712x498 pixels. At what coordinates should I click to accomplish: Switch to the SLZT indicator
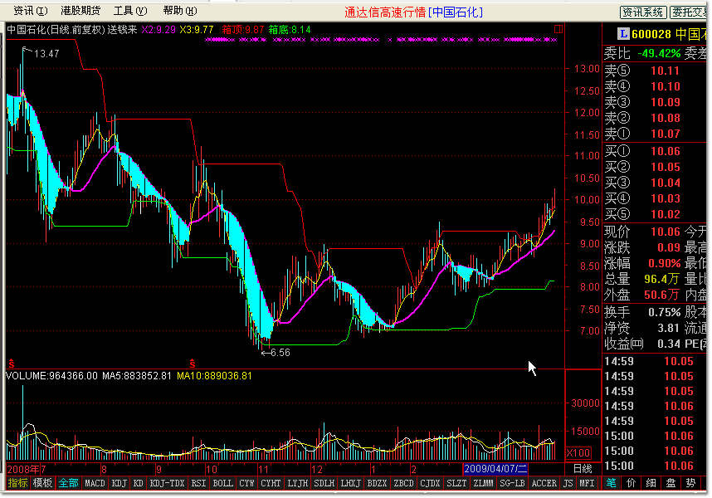pos(456,483)
